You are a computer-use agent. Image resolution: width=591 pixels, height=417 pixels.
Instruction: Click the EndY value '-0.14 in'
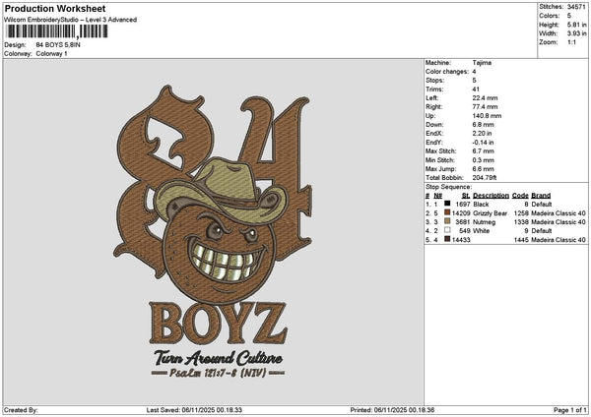click(x=483, y=143)
